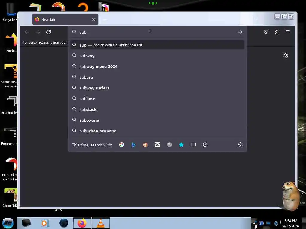This screenshot has width=306, height=229.
Task: Go forward one page
Action: tap(38, 32)
